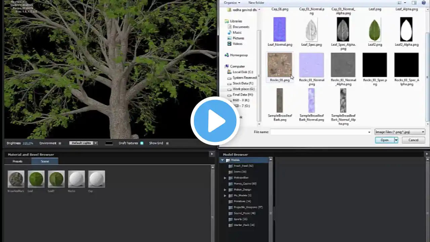
Task: Click the file dialog help icon
Action: click(423, 3)
